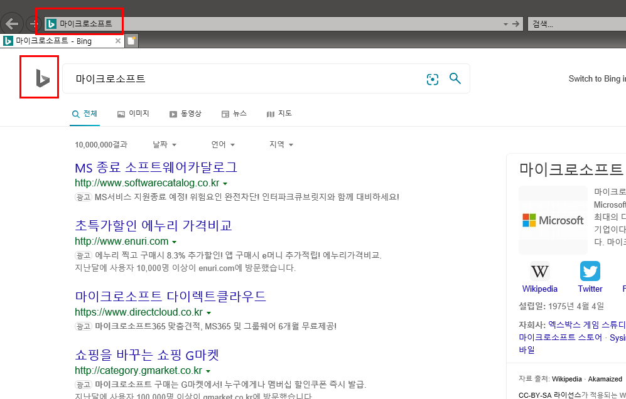Click the https://www.directcloud.co.kr URL

pos(139,312)
